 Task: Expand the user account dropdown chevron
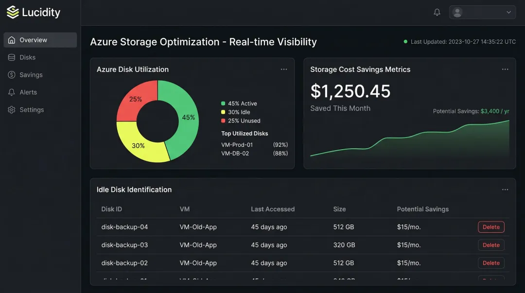508,12
